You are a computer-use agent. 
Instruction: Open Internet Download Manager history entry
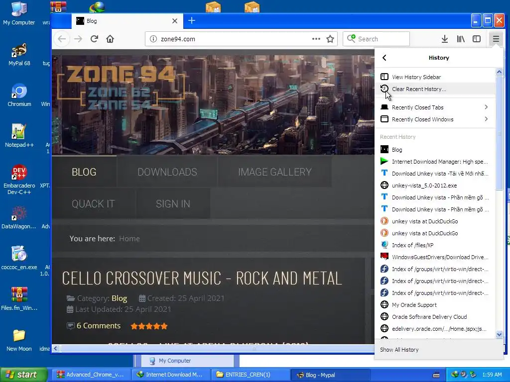pos(435,162)
